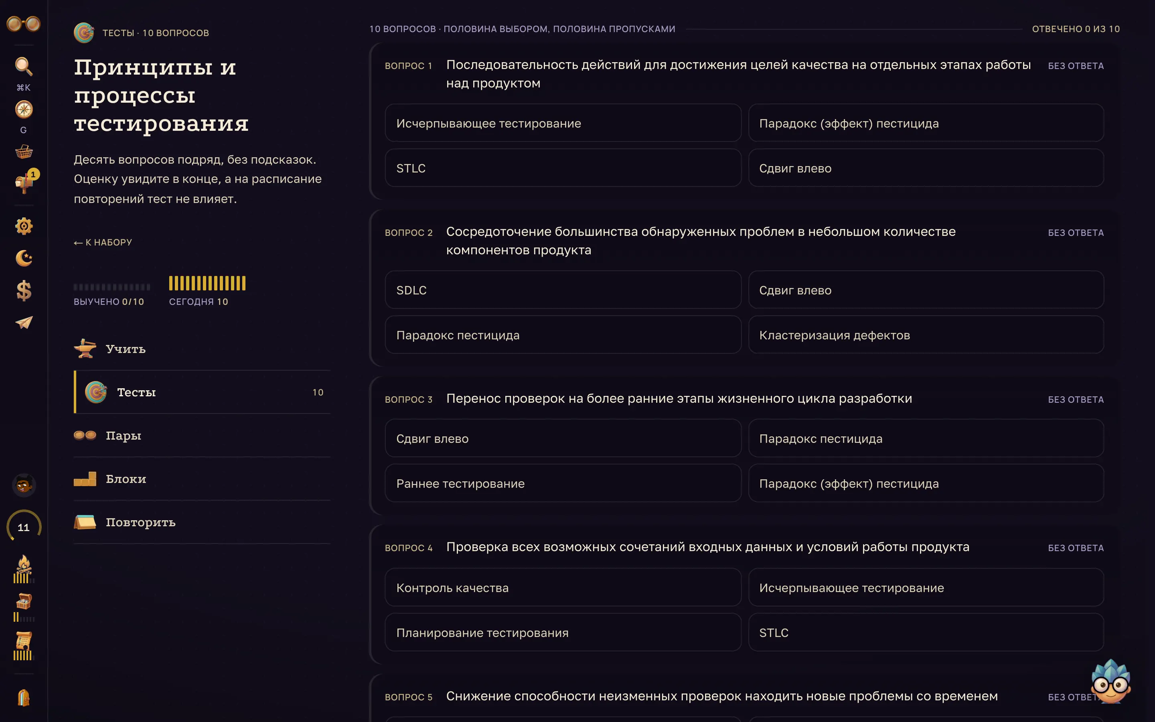Pick Парадокс (эффект) пестицида in question 1
Viewport: 1155px width, 722px height.
click(x=926, y=123)
